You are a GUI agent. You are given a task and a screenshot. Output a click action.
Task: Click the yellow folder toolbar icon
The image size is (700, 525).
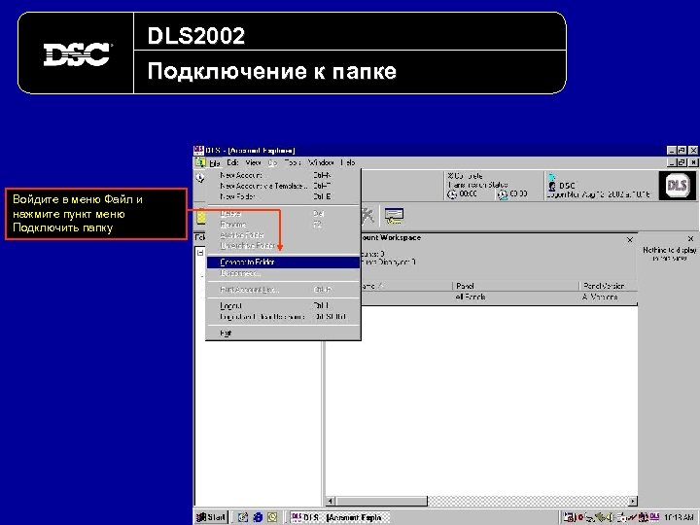pyautogui.click(x=201, y=217)
